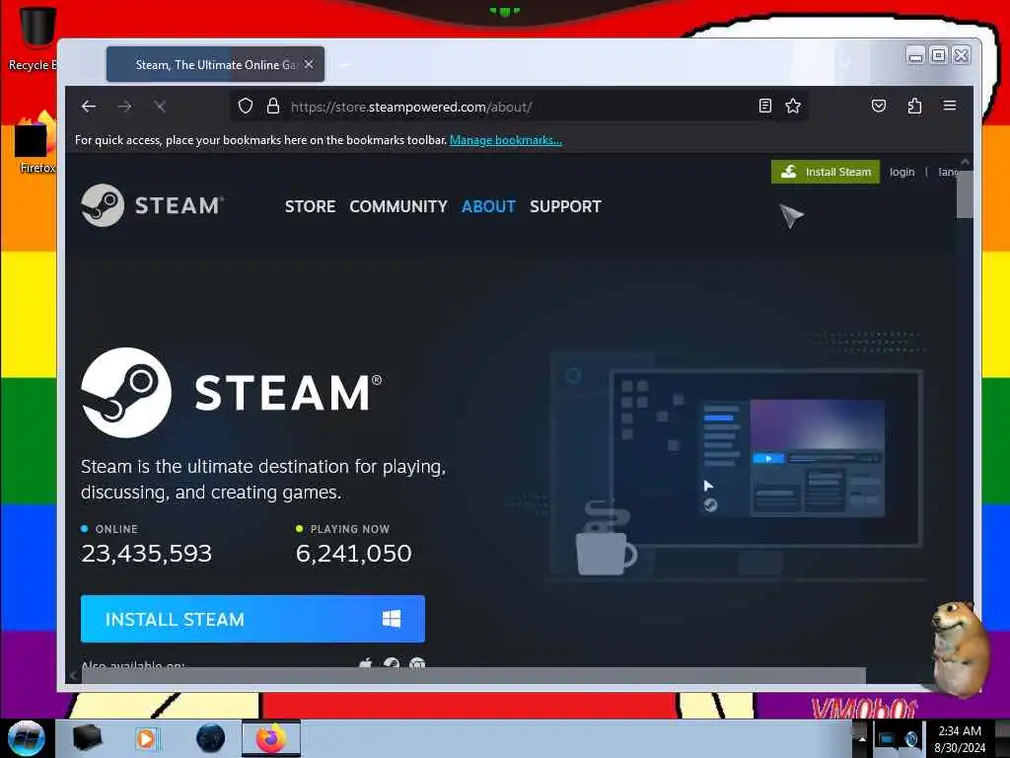1010x758 pixels.
Task: Open the tracking protection shield icon
Action: (246, 106)
